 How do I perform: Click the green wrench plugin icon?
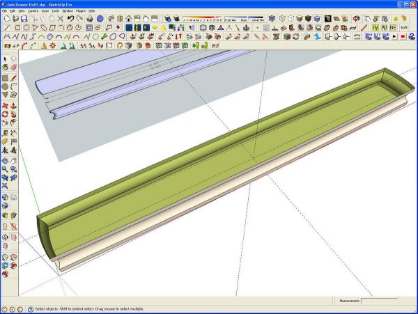point(104,36)
